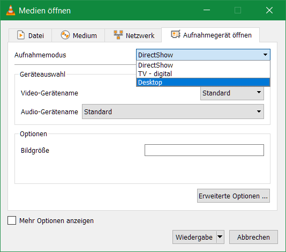Viewport: 286px width, 252px height.
Task: Open the Audio-Gerätename Standard dropdown
Action: 173,112
